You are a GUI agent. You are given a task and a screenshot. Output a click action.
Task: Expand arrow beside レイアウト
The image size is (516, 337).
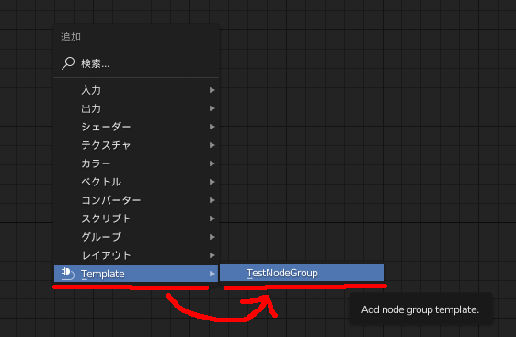(x=212, y=255)
